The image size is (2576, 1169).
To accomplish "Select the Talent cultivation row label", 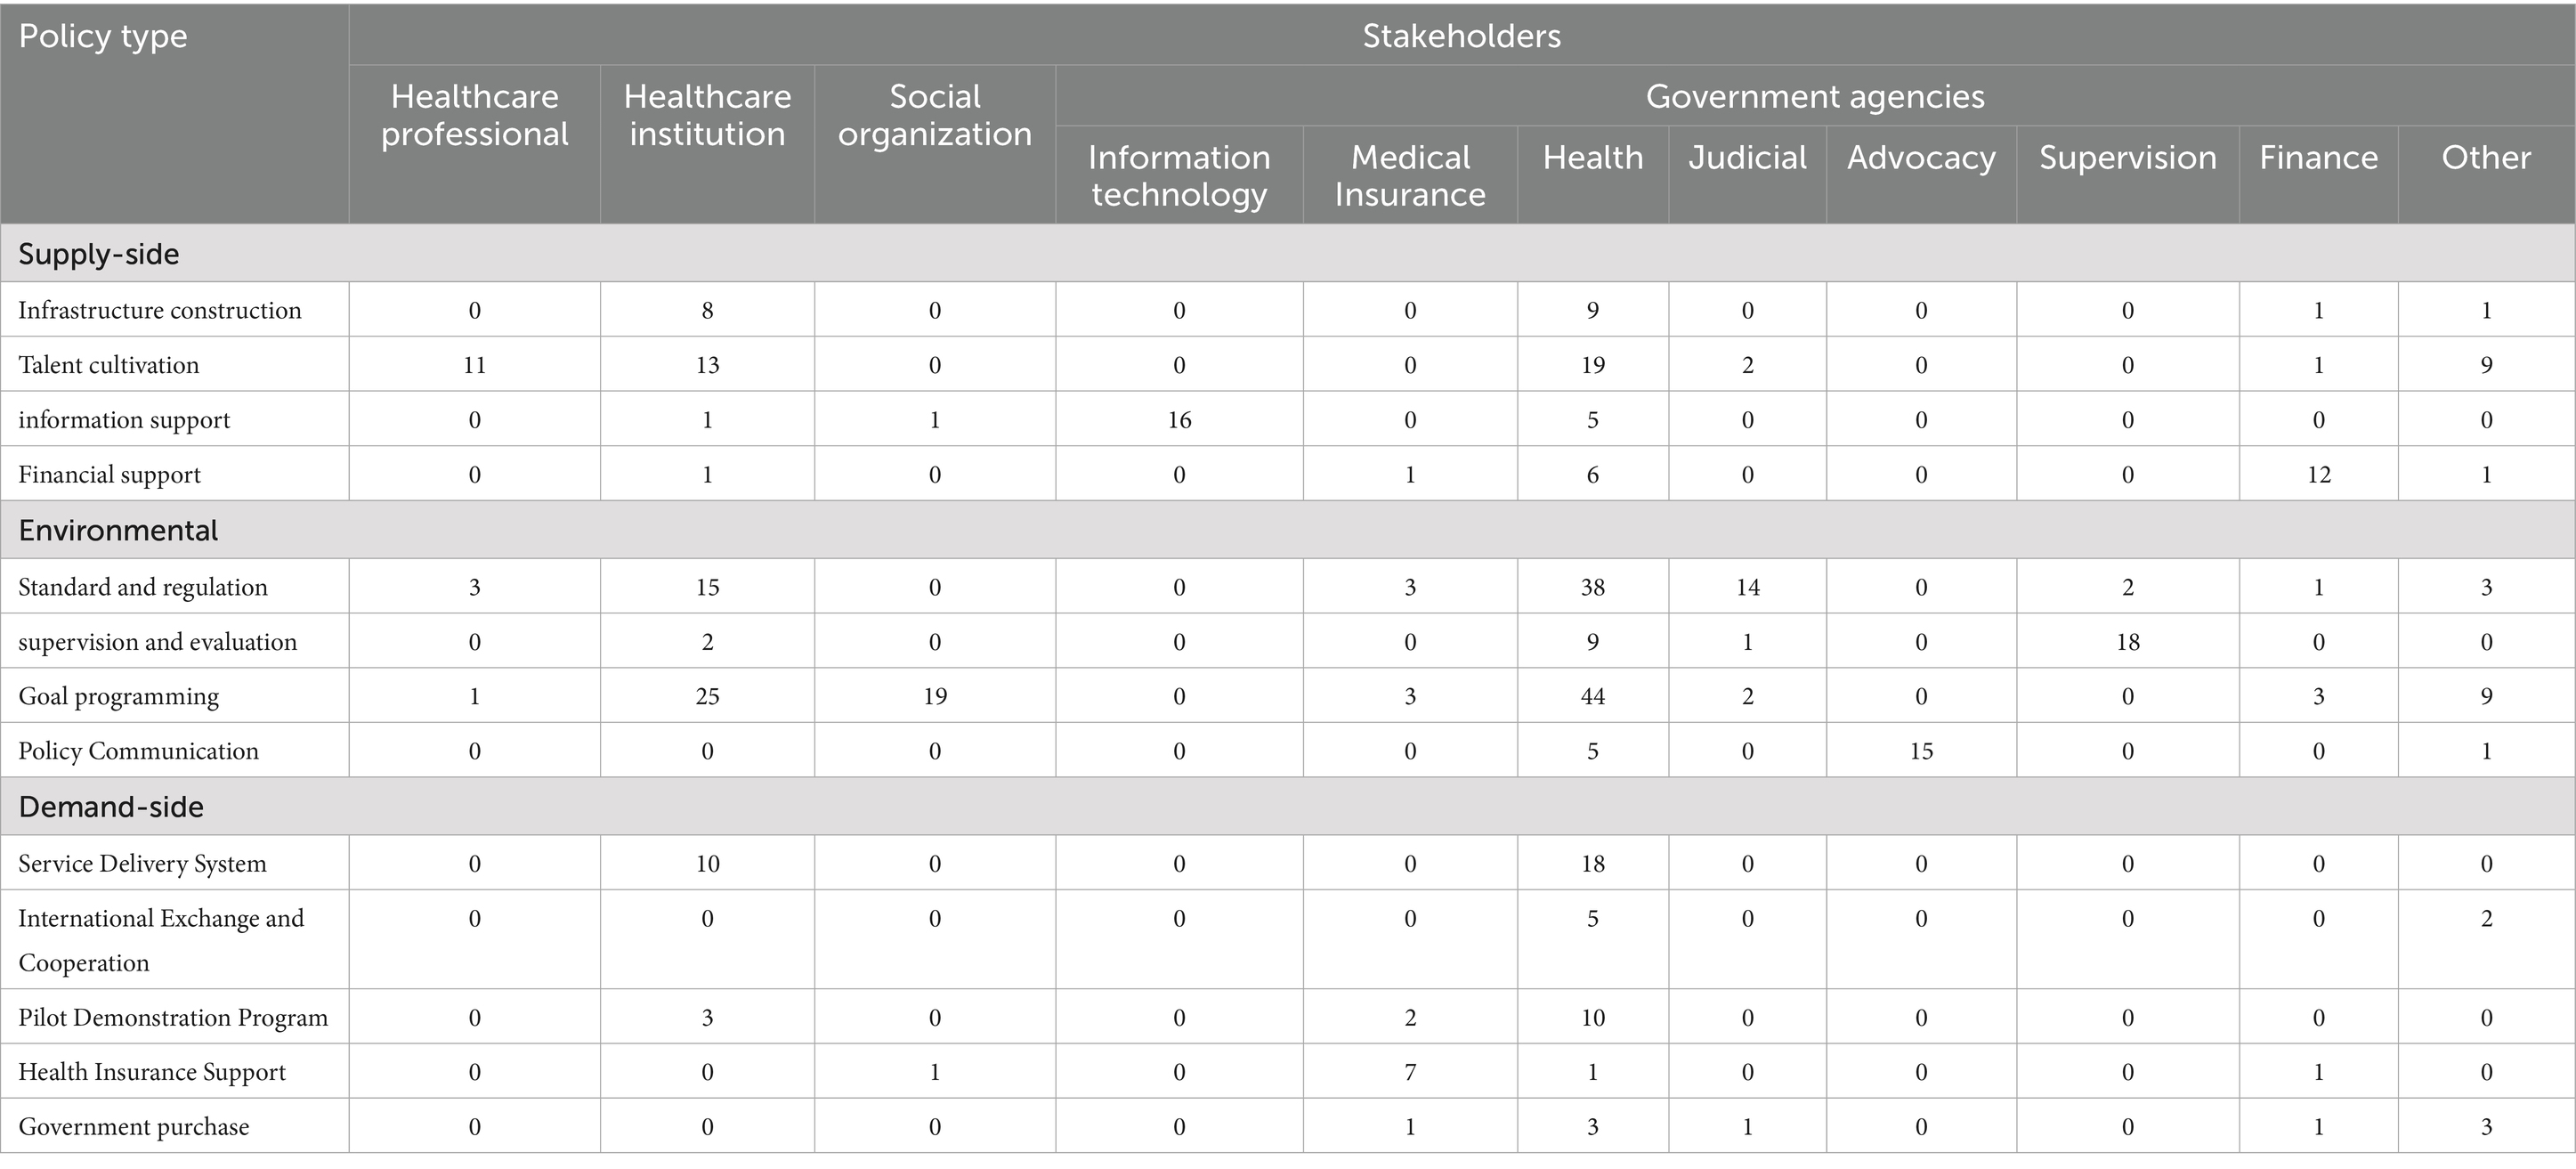I will coord(109,365).
